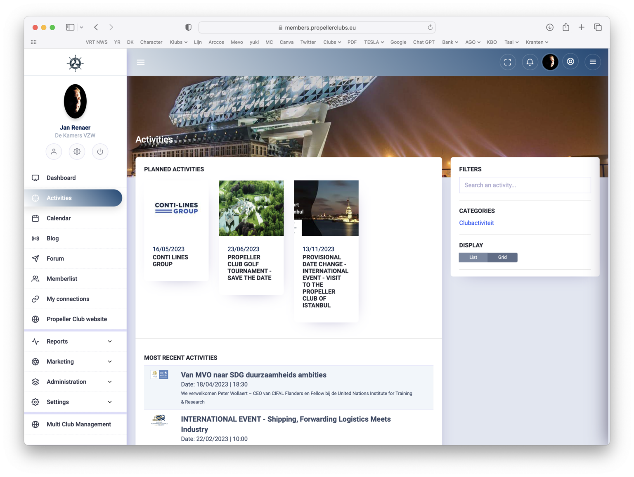The width and height of the screenshot is (634, 477).
Task: Open Propeller Club Golf Tournament thumbnail
Action: click(251, 208)
